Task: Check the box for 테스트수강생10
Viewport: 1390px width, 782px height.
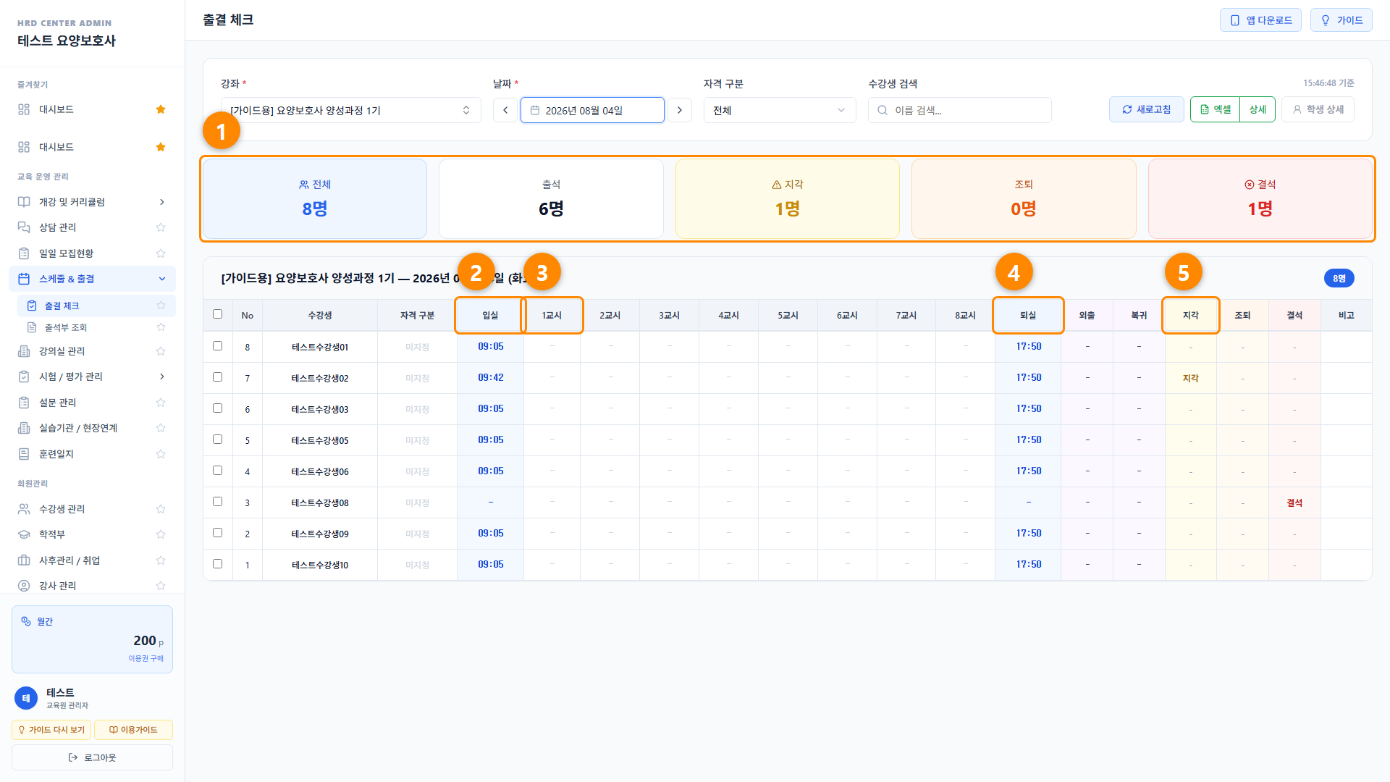Action: pyautogui.click(x=217, y=564)
